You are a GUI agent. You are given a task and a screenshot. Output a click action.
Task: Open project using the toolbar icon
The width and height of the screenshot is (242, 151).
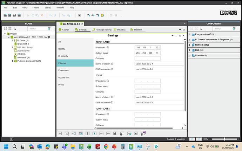coord(10,15)
